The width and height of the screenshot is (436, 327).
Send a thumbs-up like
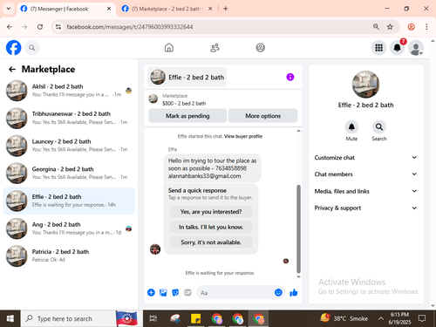294,292
